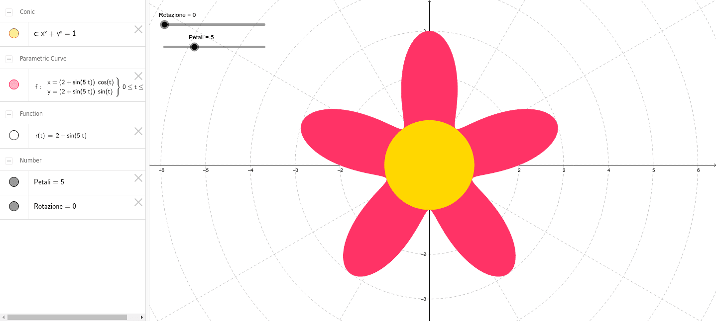Toggle visibility of function r(t)
The width and height of the screenshot is (717, 322).
tap(14, 135)
